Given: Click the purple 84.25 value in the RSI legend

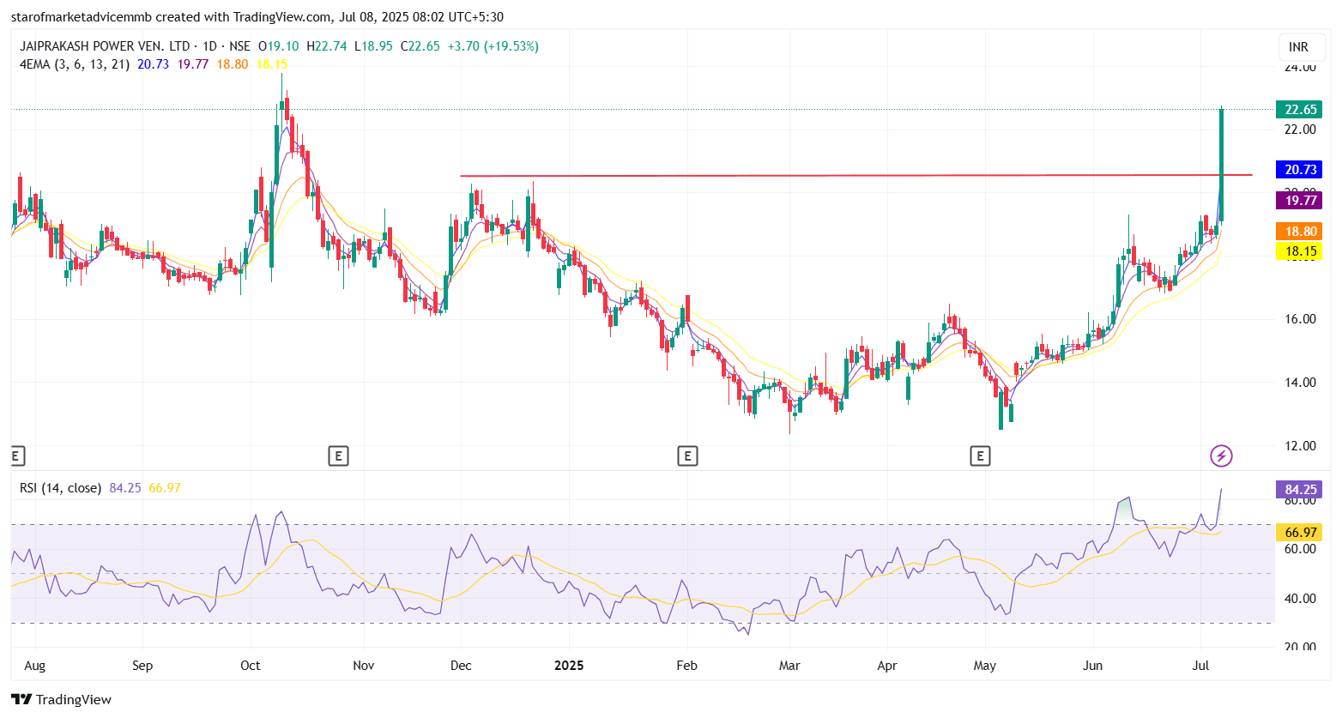Looking at the screenshot, I should pyautogui.click(x=125, y=488).
